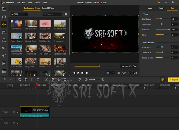179x130 pixels.
Task: Step to next frame
Action: pos(82,73)
